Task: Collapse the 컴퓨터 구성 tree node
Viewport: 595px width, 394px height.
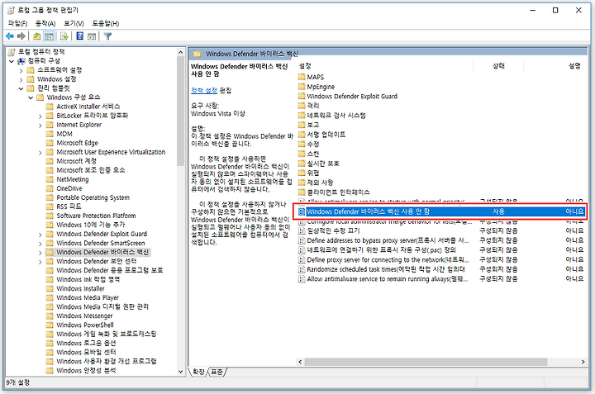Action: (x=12, y=61)
